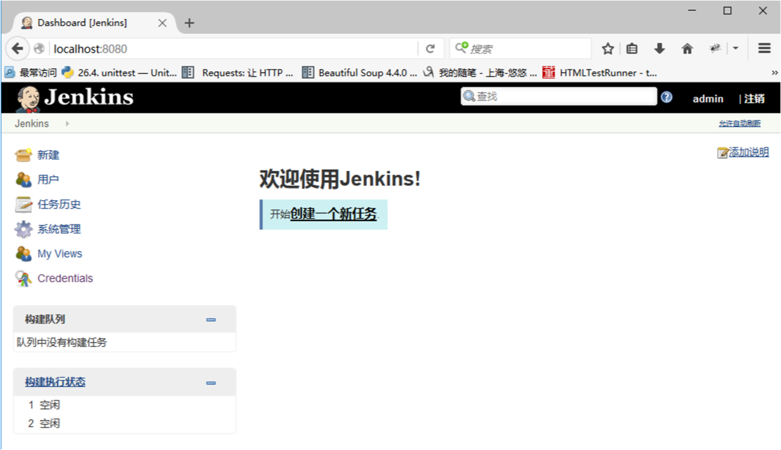Open the Credentials link
Image resolution: width=781 pixels, height=450 pixels.
click(x=65, y=278)
